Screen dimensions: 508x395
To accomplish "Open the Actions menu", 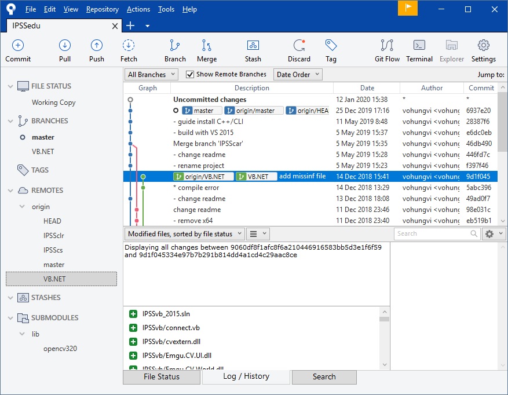I will click(x=138, y=9).
